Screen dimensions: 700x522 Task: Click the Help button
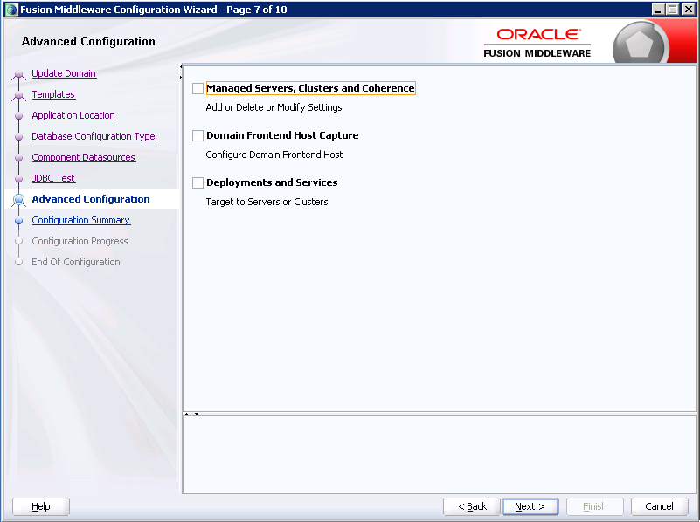tap(41, 506)
